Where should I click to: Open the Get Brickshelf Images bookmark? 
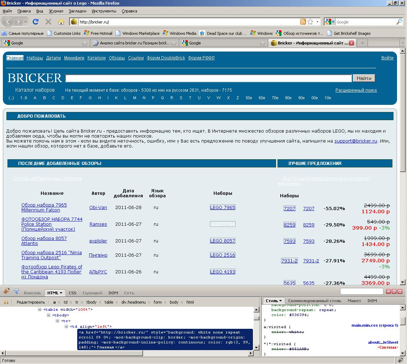tap(349, 33)
